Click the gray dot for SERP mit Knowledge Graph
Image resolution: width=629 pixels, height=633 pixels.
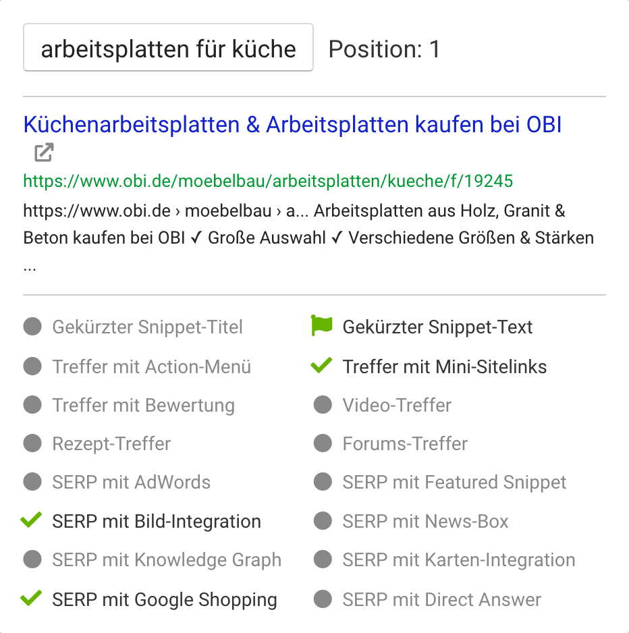point(32,560)
